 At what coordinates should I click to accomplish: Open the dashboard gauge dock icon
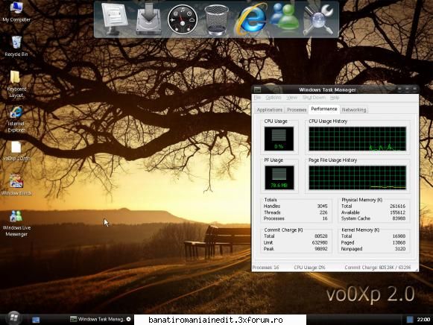tap(183, 19)
